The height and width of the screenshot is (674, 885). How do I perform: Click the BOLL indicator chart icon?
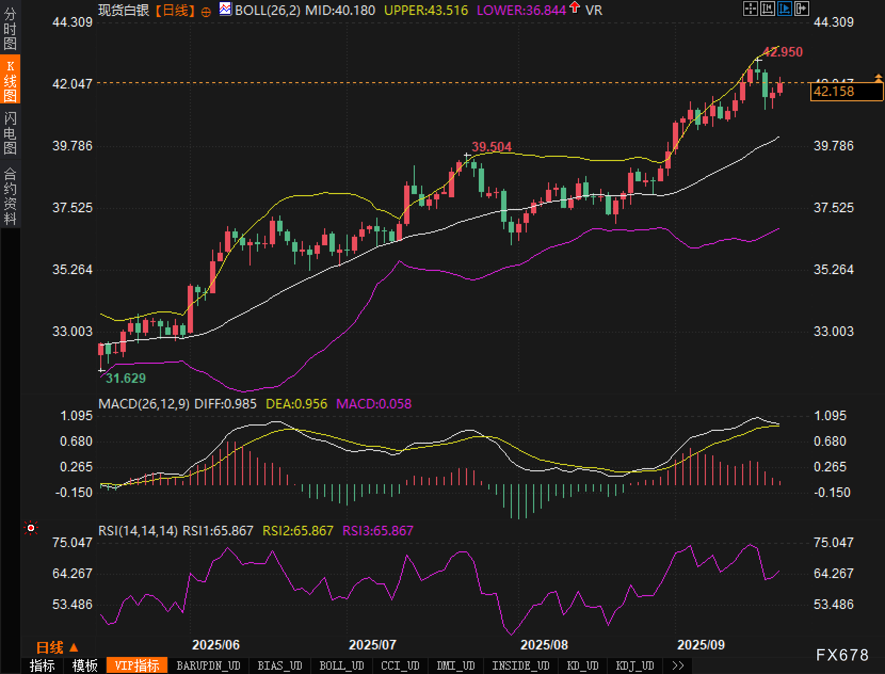coord(226,9)
